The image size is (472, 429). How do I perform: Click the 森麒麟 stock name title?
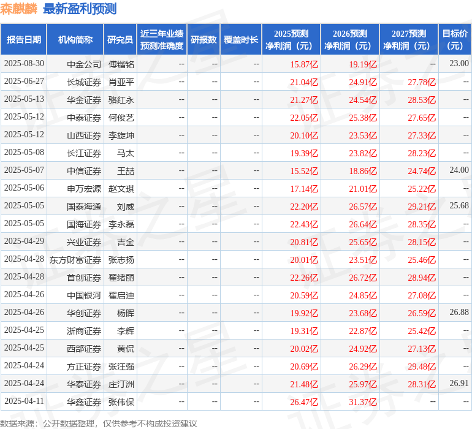18,9
